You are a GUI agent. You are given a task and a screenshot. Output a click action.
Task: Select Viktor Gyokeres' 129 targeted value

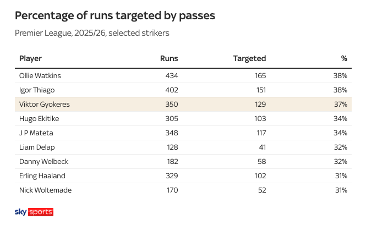coord(259,104)
